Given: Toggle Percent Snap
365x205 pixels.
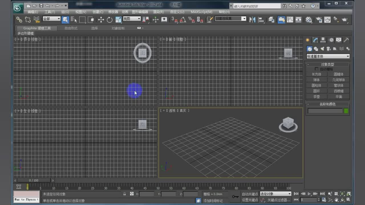Looking at the screenshot, I should click(191, 19).
